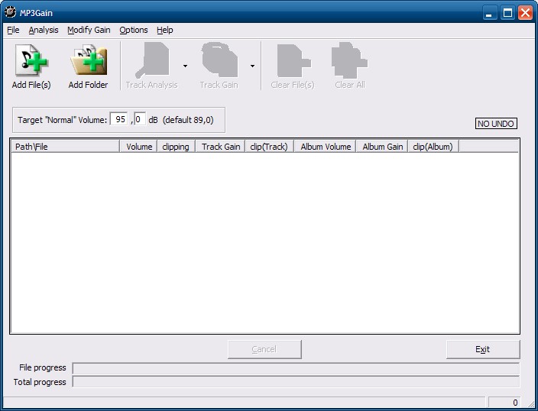The width and height of the screenshot is (538, 411).
Task: Click the Track Gain toolbar icon
Action: pyautogui.click(x=219, y=61)
